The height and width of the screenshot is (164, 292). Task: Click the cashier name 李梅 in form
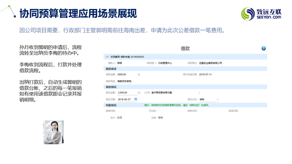click(160, 118)
